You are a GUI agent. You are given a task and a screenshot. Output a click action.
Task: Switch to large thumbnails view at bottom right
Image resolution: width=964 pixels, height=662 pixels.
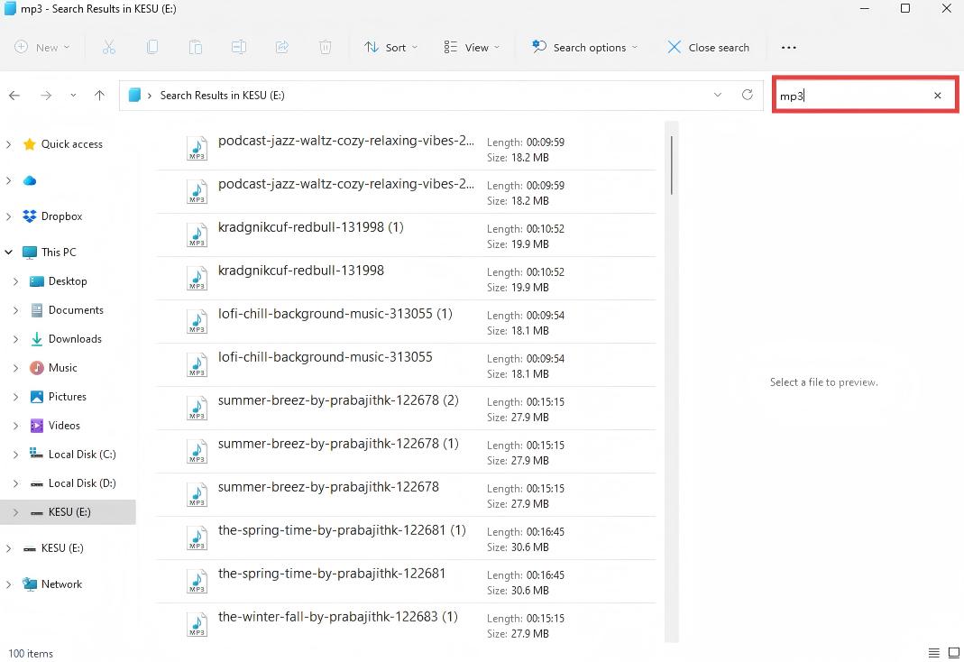click(x=954, y=653)
